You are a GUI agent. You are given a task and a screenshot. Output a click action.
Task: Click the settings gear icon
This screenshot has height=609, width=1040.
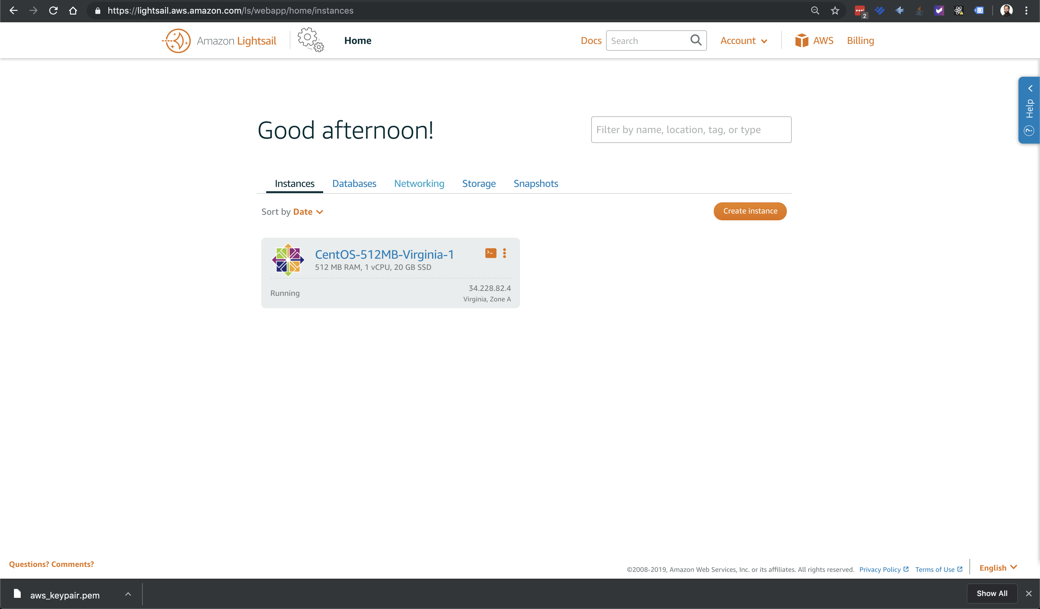(x=310, y=41)
